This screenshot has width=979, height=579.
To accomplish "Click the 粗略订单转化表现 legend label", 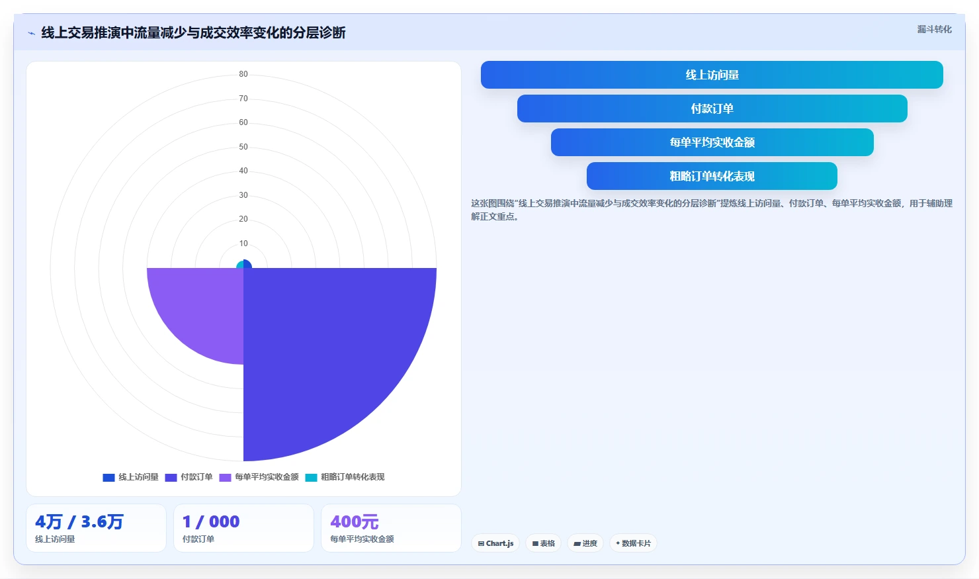I will pyautogui.click(x=353, y=477).
